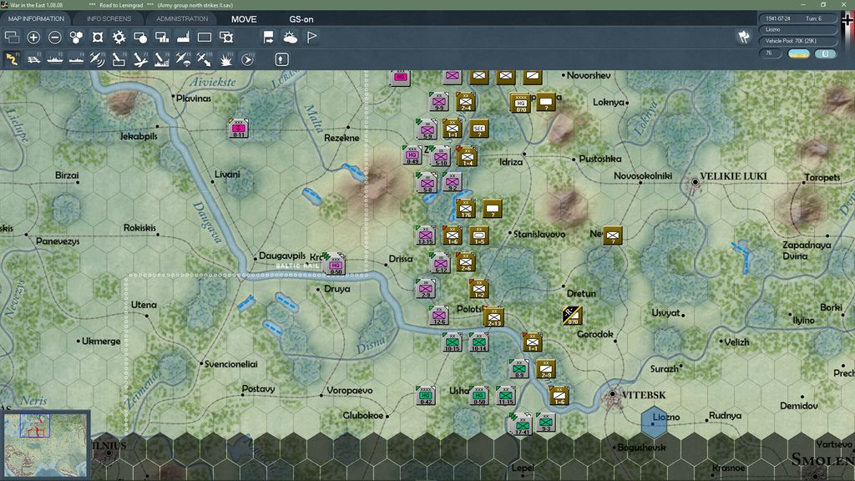Click the VELIKIE LUKI city marker
The width and height of the screenshot is (855, 481).
(695, 182)
